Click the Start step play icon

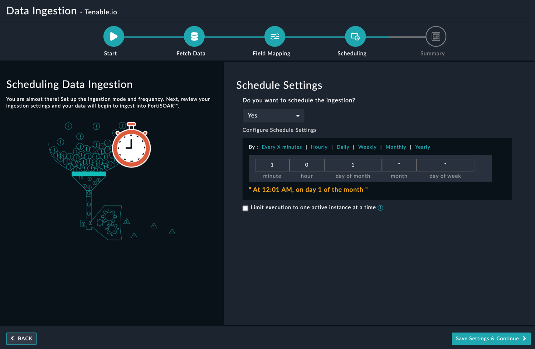pos(114,36)
